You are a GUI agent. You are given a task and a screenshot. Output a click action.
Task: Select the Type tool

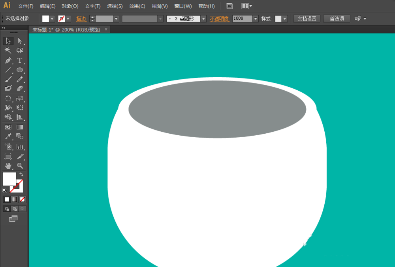pos(20,60)
